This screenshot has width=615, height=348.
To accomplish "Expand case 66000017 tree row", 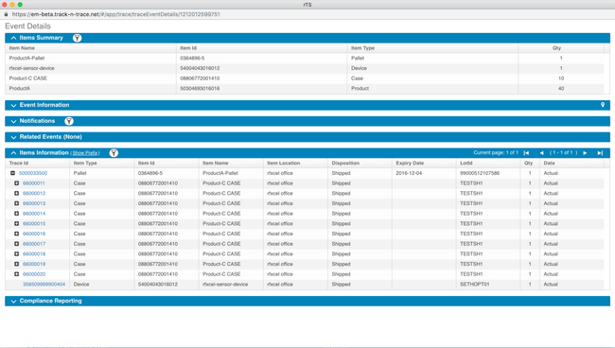I will tap(16, 244).
